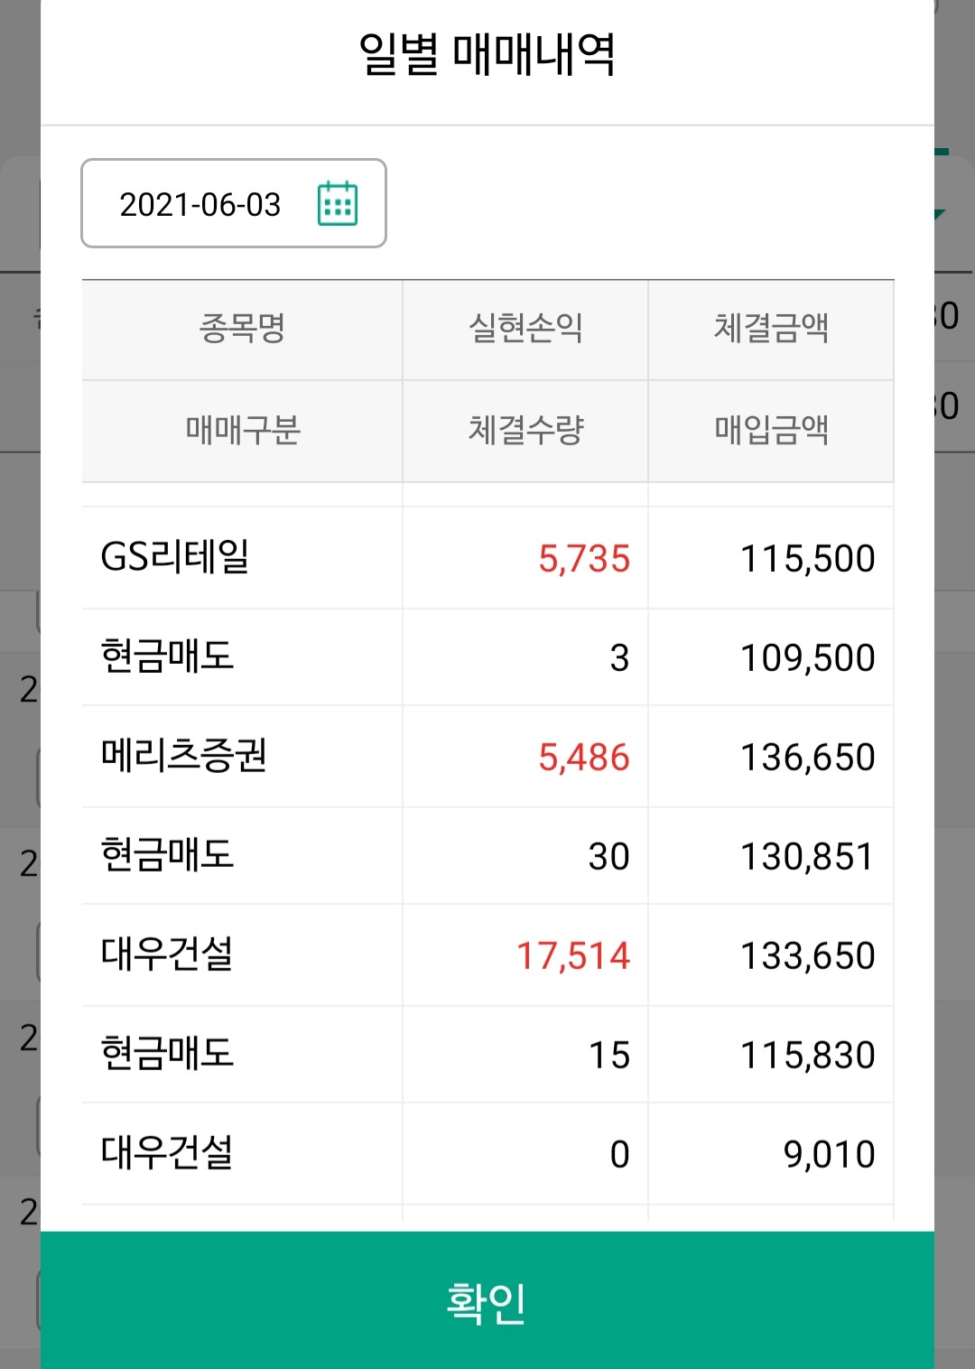The image size is (975, 1369).
Task: Select purchase amount 109,500
Action: (808, 658)
